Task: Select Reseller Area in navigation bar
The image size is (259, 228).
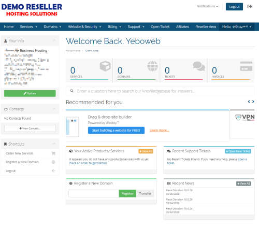Action: coord(206,27)
